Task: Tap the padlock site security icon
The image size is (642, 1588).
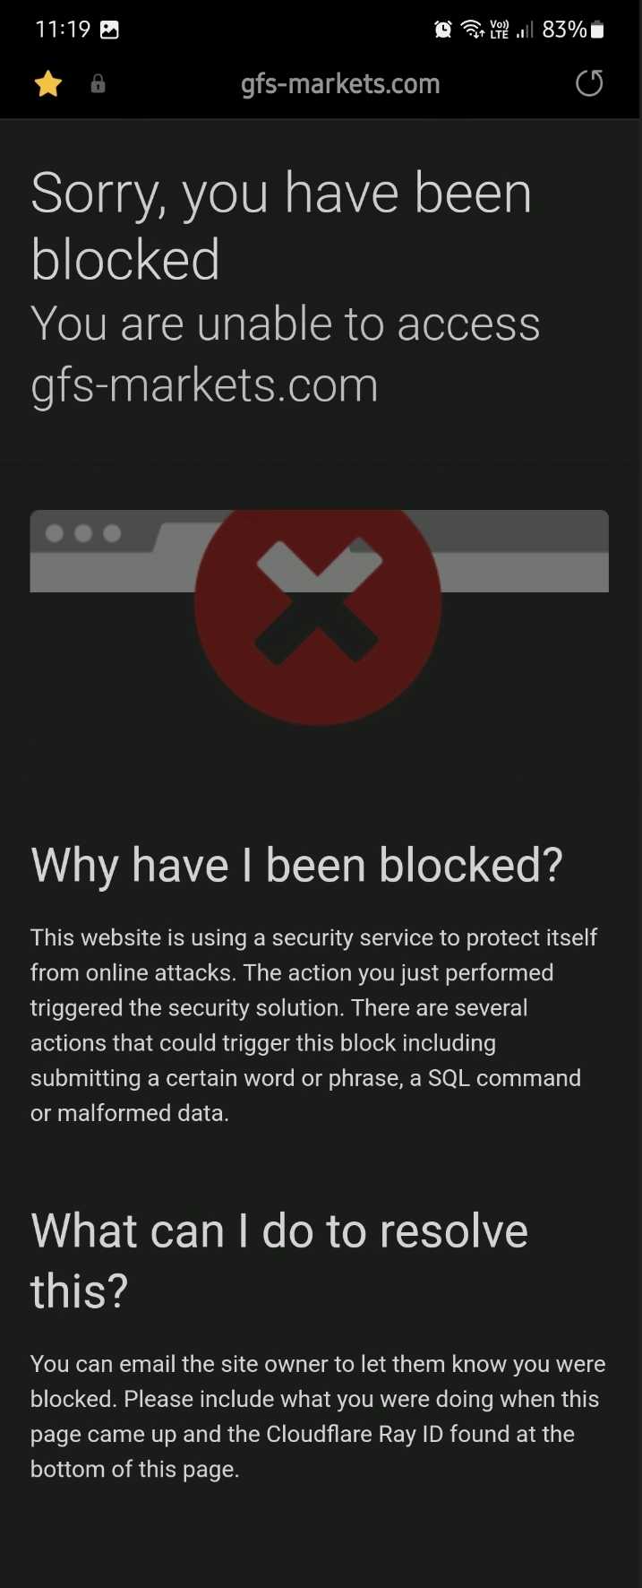Action: tap(98, 84)
